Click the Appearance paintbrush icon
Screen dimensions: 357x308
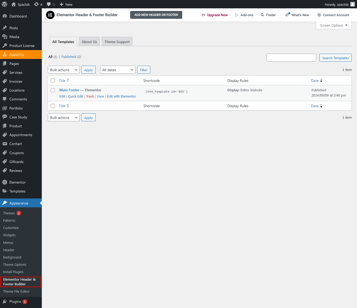[5, 203]
